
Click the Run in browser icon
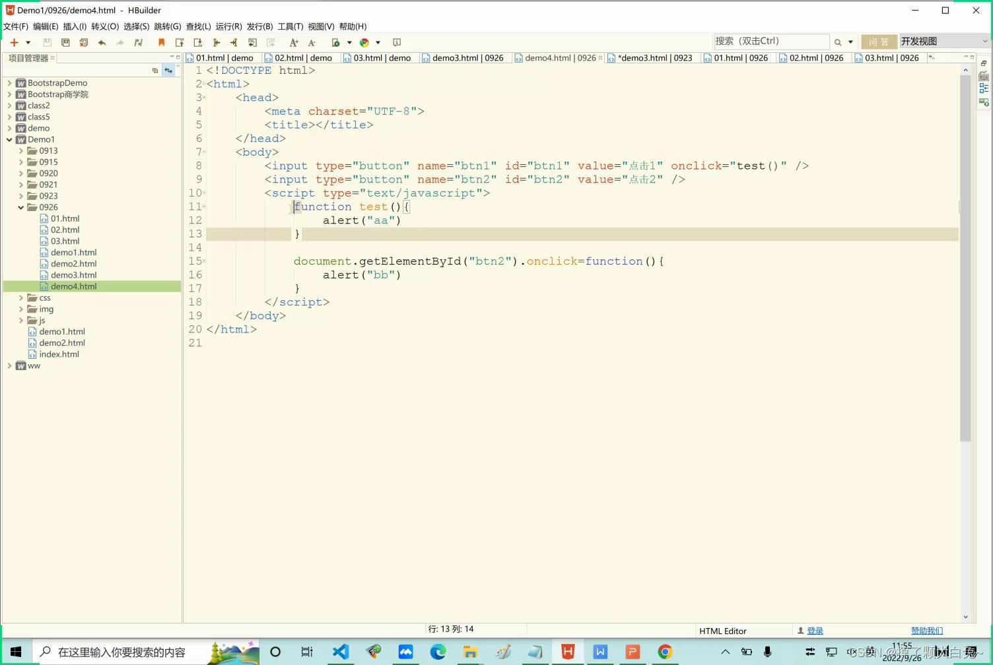pyautogui.click(x=336, y=42)
